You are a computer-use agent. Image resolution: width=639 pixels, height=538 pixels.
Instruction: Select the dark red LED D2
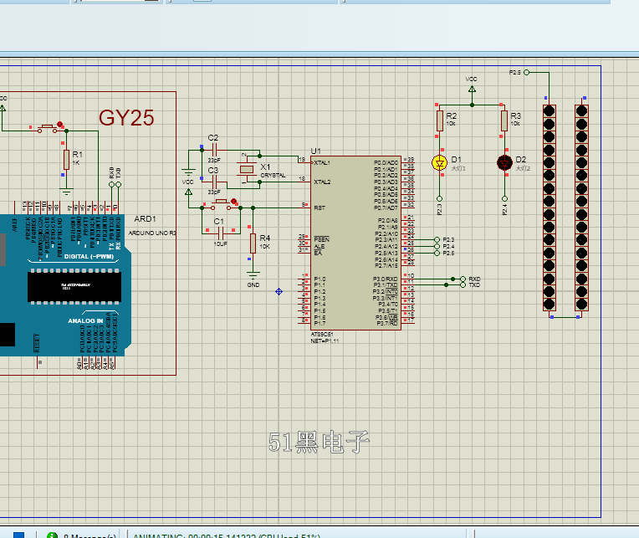coord(504,162)
